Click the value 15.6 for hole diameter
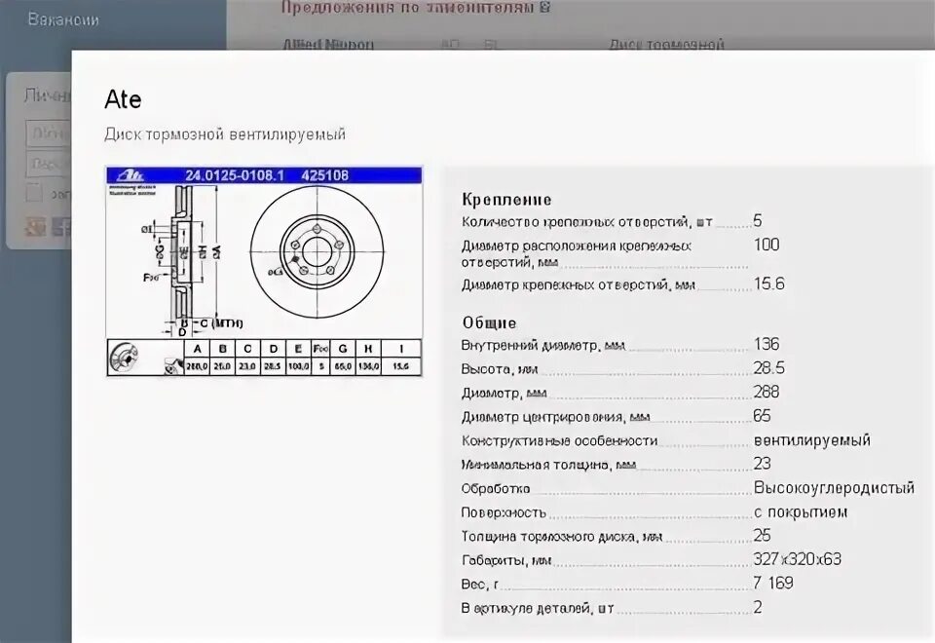 click(769, 284)
